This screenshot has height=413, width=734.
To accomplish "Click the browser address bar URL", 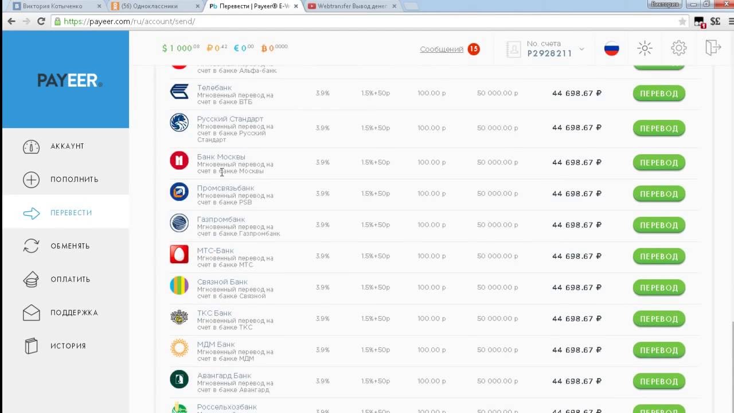I will 130,21.
